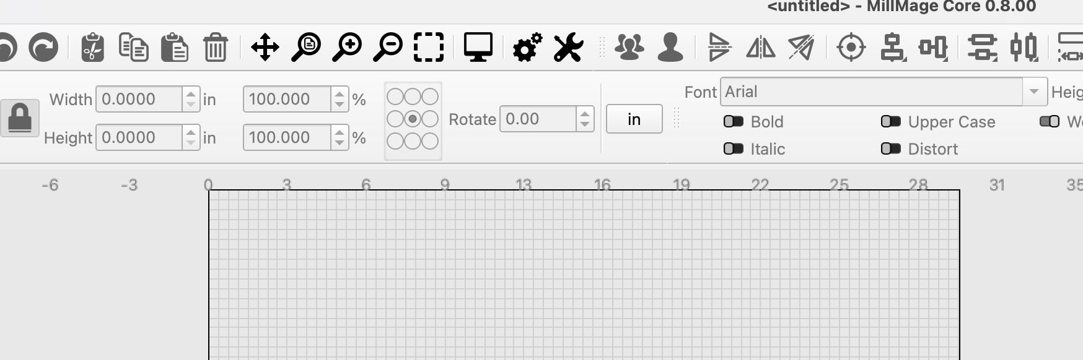Click the Cut scissors clipboard icon
1083x360 pixels.
[92, 48]
